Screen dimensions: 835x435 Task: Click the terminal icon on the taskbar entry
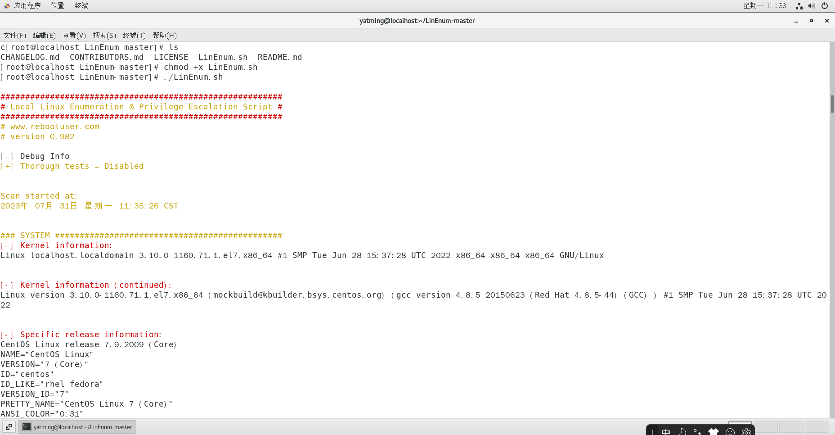pos(26,427)
